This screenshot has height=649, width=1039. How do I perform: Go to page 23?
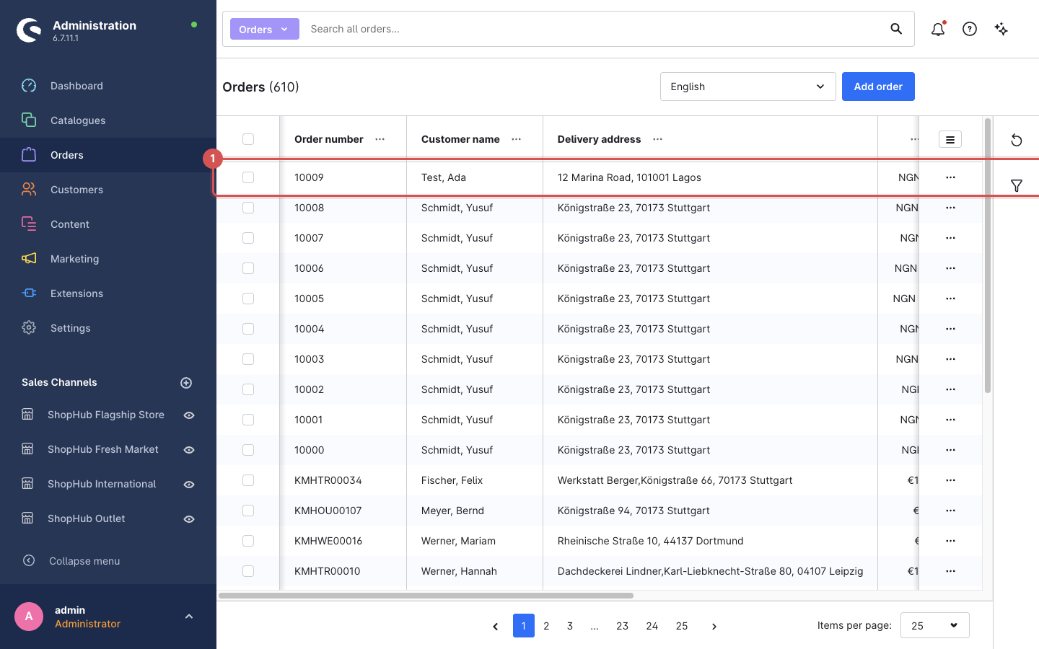click(x=623, y=626)
